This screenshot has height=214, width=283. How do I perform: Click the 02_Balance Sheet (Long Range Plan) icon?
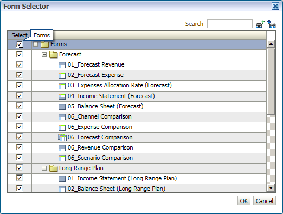pos(62,189)
